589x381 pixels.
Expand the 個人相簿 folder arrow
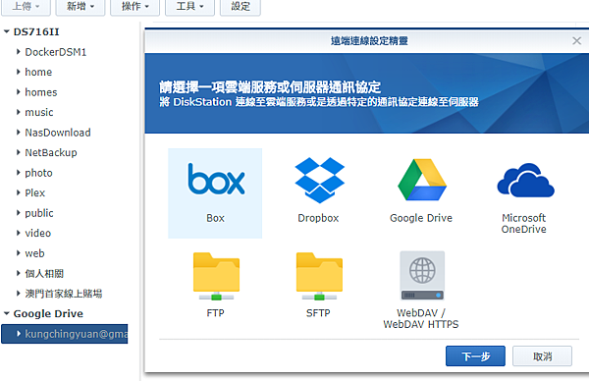click(18, 273)
